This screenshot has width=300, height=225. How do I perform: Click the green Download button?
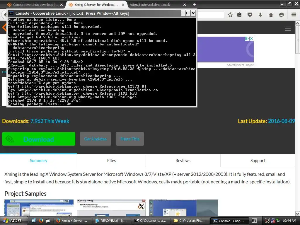(39, 139)
